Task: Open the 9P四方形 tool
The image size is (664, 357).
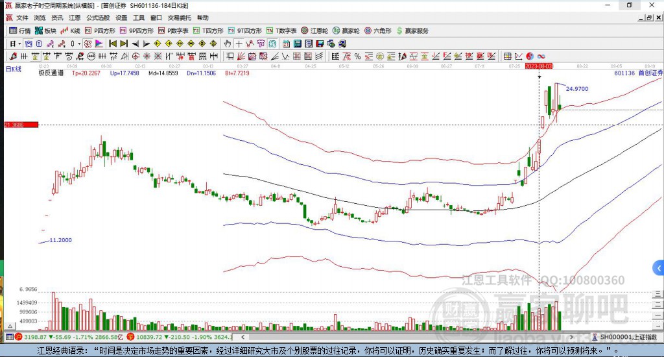Action: click(136, 31)
